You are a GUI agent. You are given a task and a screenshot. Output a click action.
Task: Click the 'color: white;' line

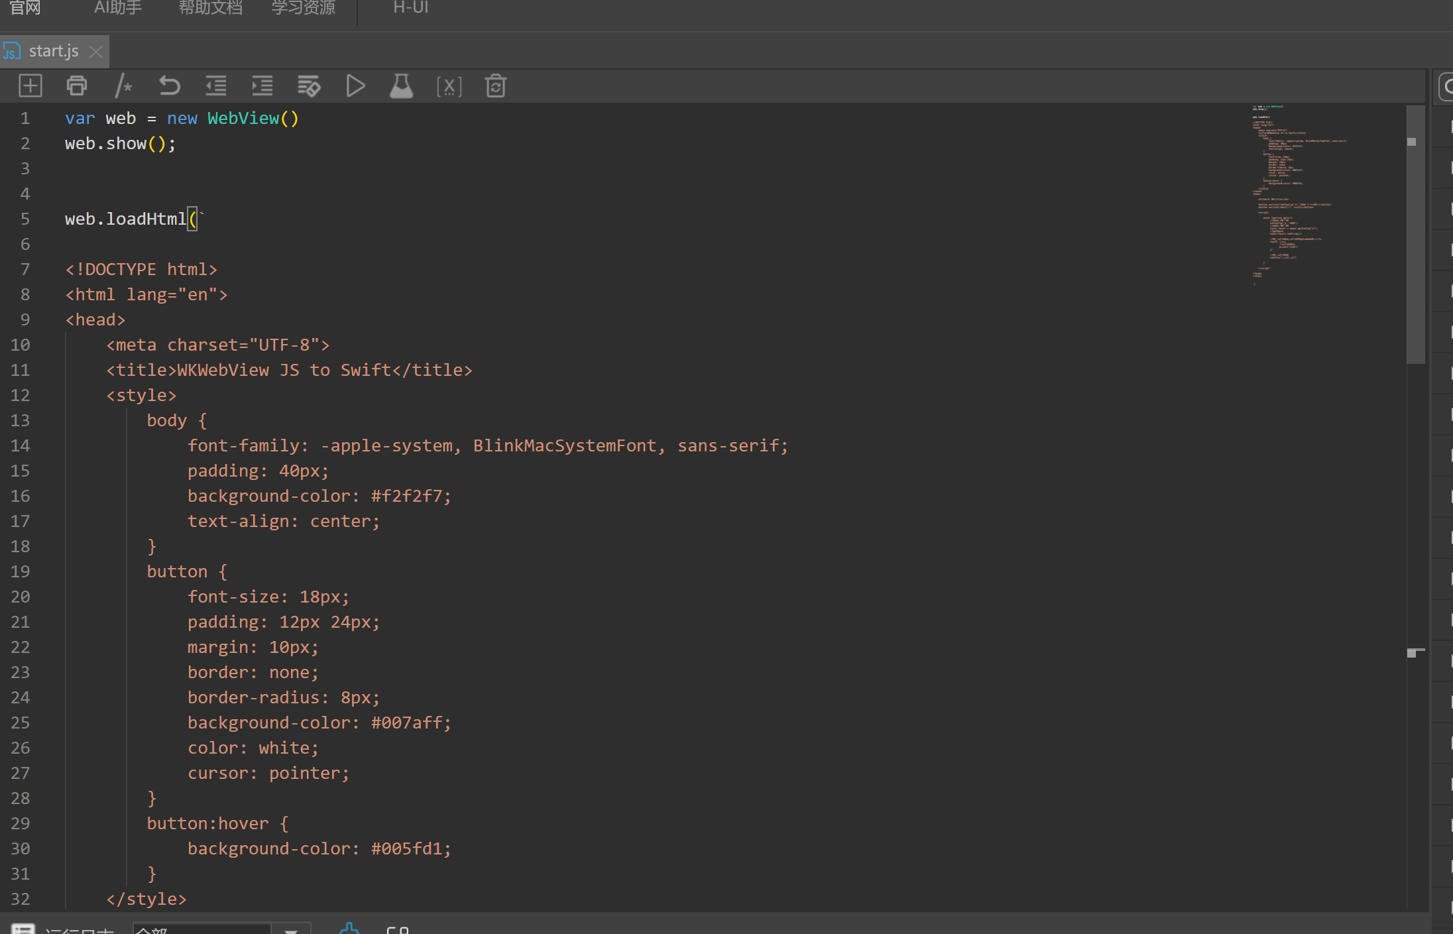253,748
